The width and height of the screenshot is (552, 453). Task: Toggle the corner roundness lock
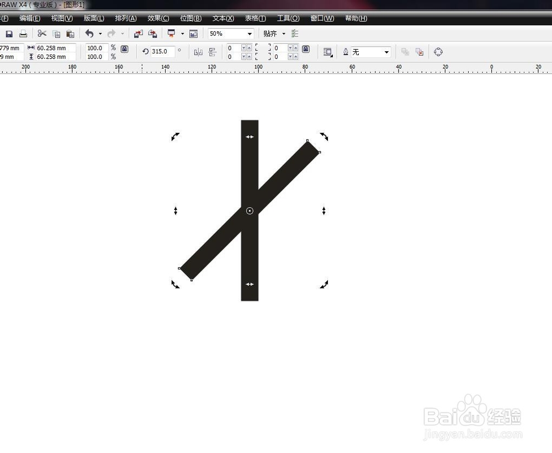click(x=306, y=49)
